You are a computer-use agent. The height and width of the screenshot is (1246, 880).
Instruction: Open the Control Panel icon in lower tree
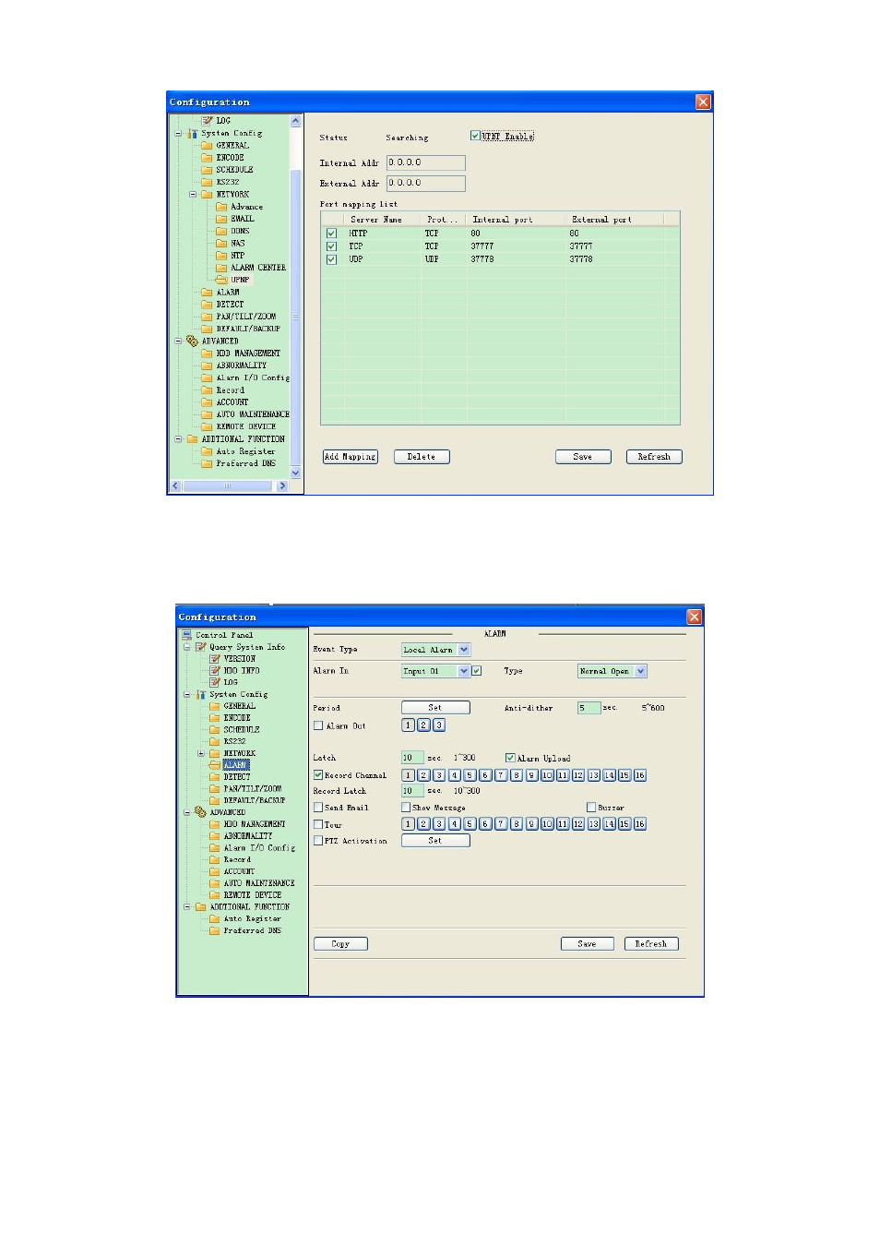(x=187, y=635)
